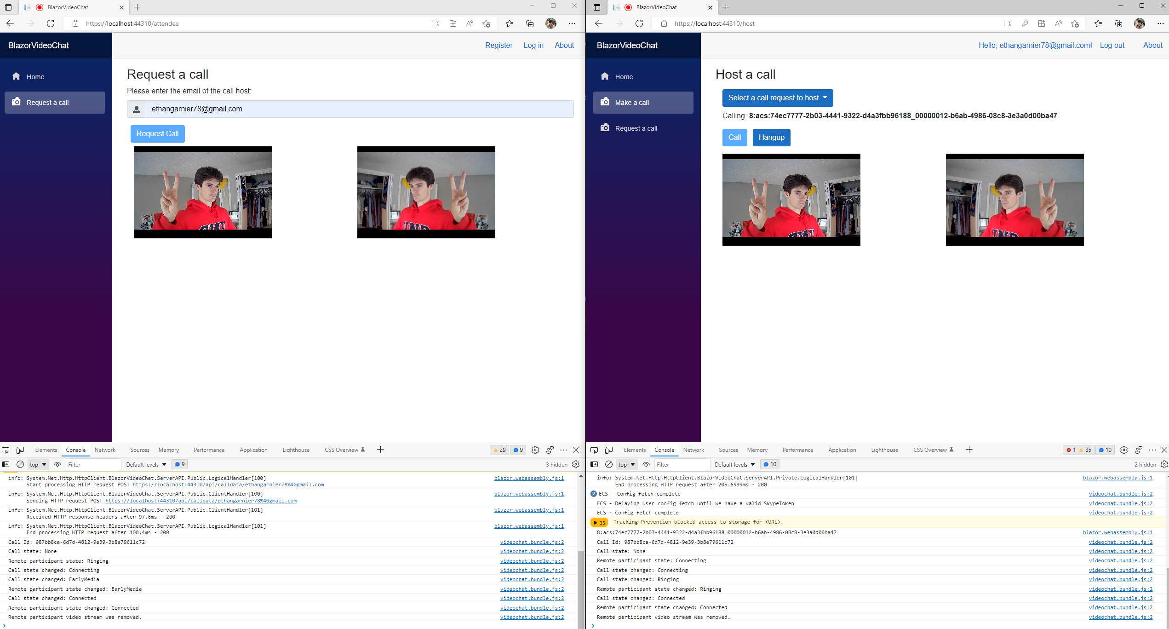Open left console settings gear icon
Screen dimensions: 1169x629
pyautogui.click(x=576, y=464)
